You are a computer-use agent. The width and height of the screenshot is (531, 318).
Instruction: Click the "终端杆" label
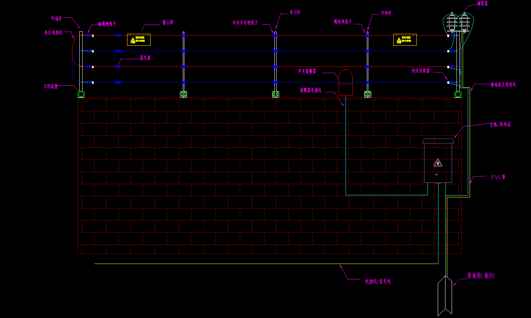click(56, 18)
